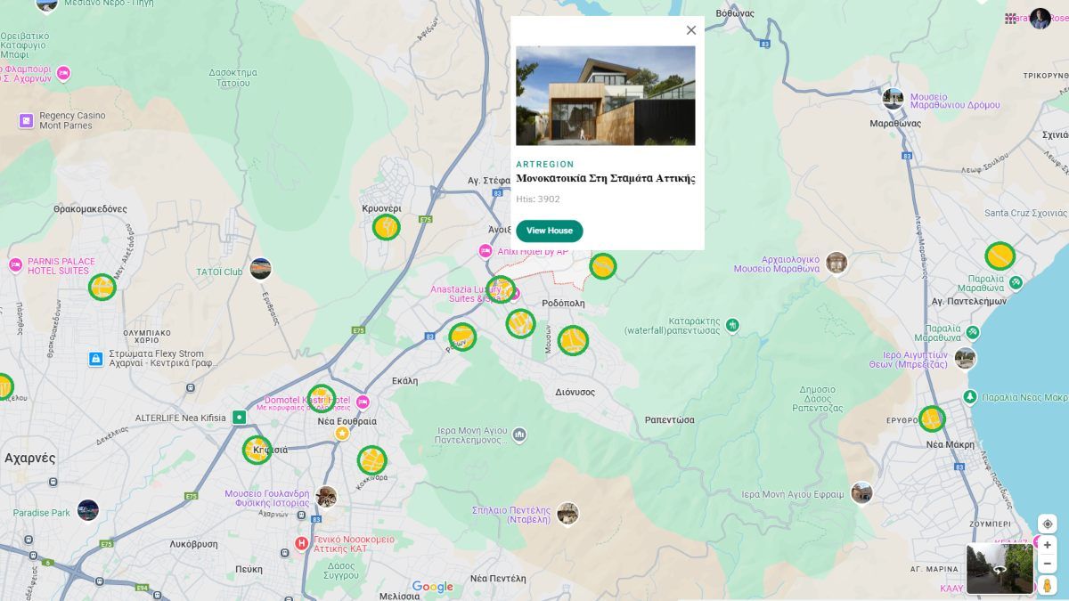Click the Google account profile avatar
The image size is (1069, 601).
[1040, 19]
